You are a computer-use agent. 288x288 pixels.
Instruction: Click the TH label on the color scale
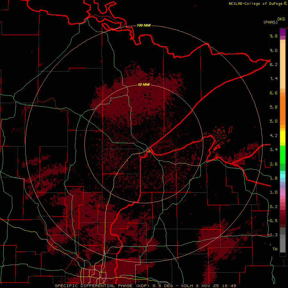click(x=275, y=249)
